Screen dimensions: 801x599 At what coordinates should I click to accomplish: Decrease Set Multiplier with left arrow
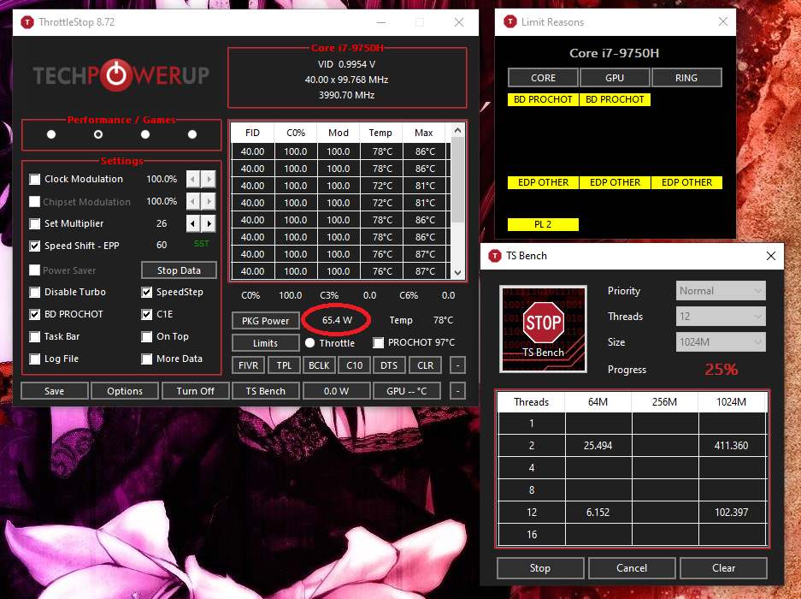(x=192, y=223)
